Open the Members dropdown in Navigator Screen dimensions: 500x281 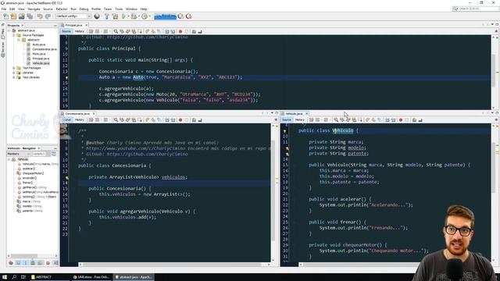click(19, 154)
